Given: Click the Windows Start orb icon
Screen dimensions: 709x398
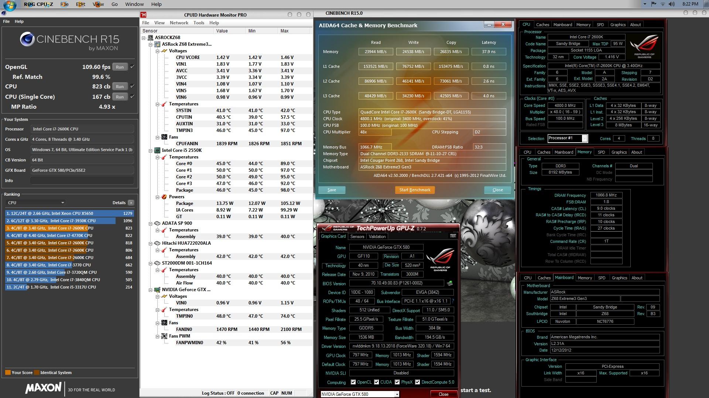Looking at the screenshot, I should 9,5.
